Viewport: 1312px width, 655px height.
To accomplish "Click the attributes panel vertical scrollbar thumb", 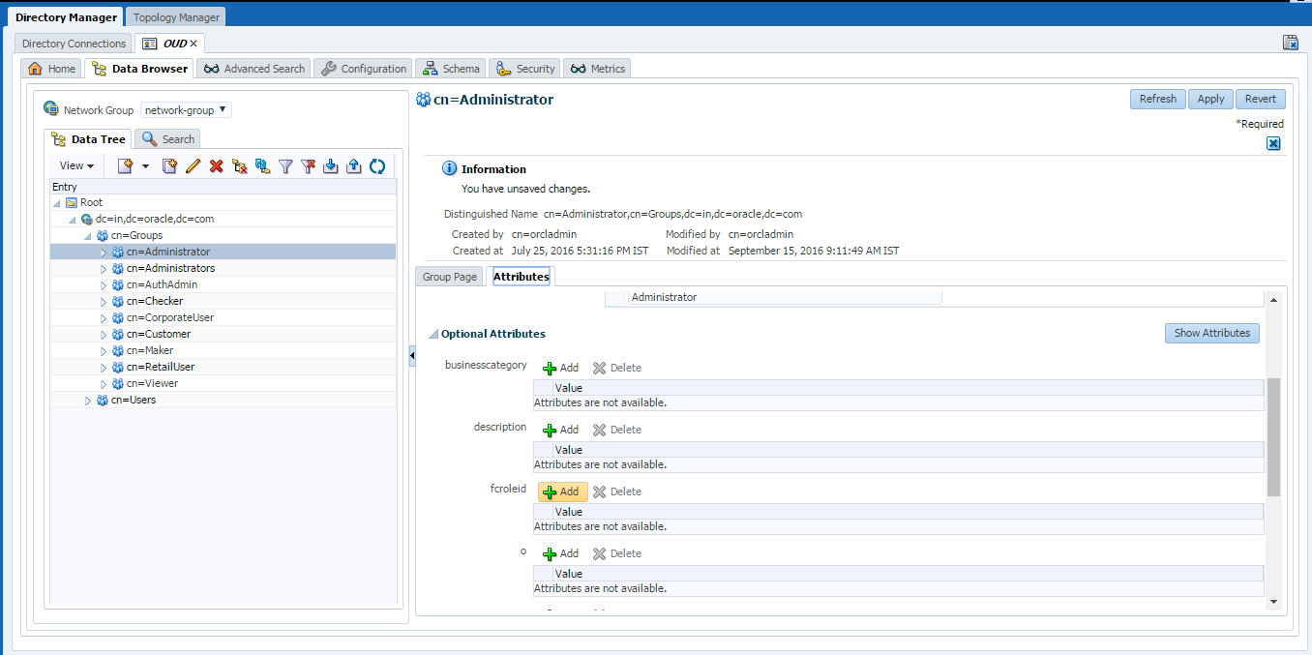I will pos(1273,437).
